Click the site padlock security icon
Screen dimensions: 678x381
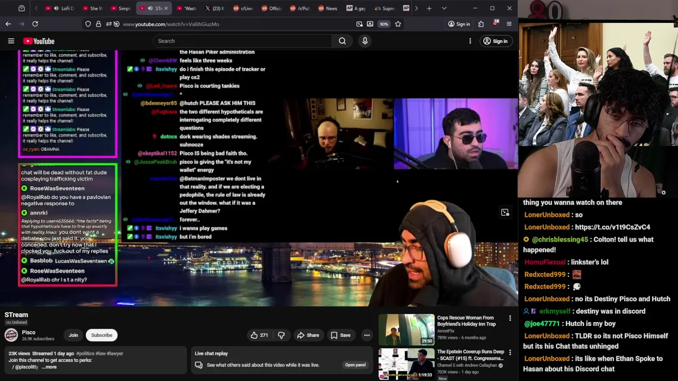point(98,24)
